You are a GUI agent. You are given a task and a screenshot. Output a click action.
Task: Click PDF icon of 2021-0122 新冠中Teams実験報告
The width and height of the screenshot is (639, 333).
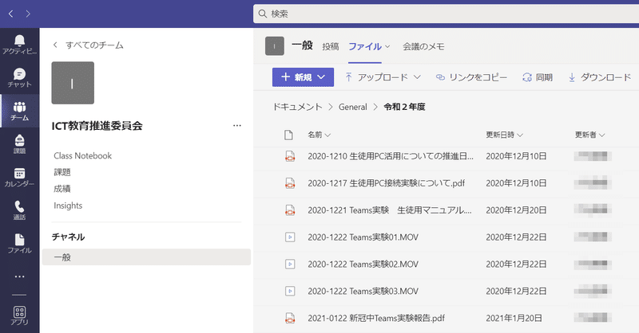point(290,318)
